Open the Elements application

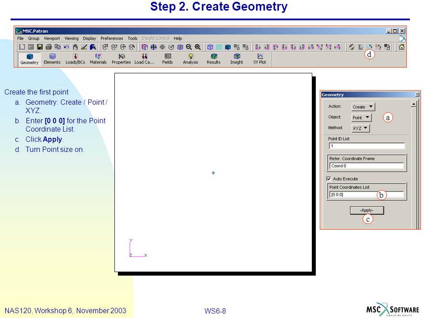(52, 59)
